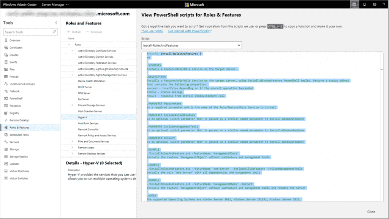Open the Firewall tool icon
Image resolution: width=389 pixels, height=219 pixels.
[x=6, y=77]
